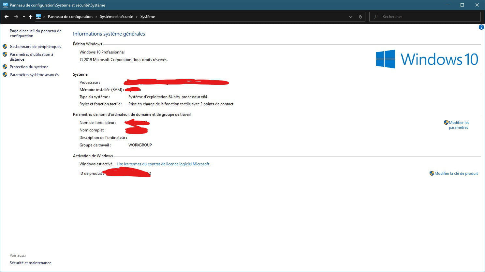Click shield icon beside Paramètres d'utilisation à distance
The width and height of the screenshot is (485, 272).
point(5,54)
